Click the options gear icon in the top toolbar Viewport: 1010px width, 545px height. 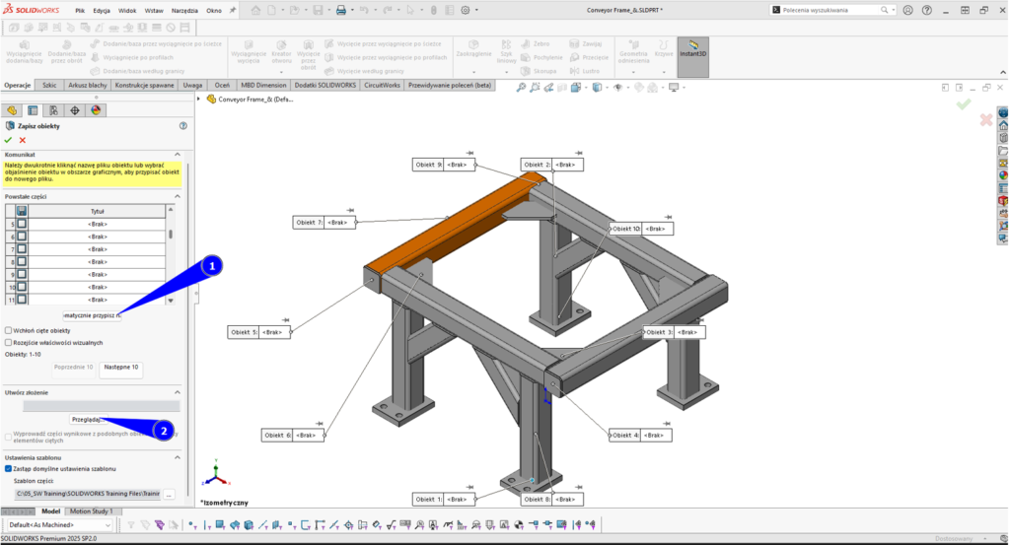pos(466,10)
